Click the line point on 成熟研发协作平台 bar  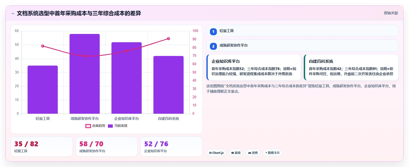(84, 56)
